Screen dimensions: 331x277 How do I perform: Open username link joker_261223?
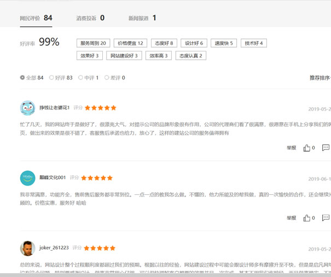tap(54, 248)
